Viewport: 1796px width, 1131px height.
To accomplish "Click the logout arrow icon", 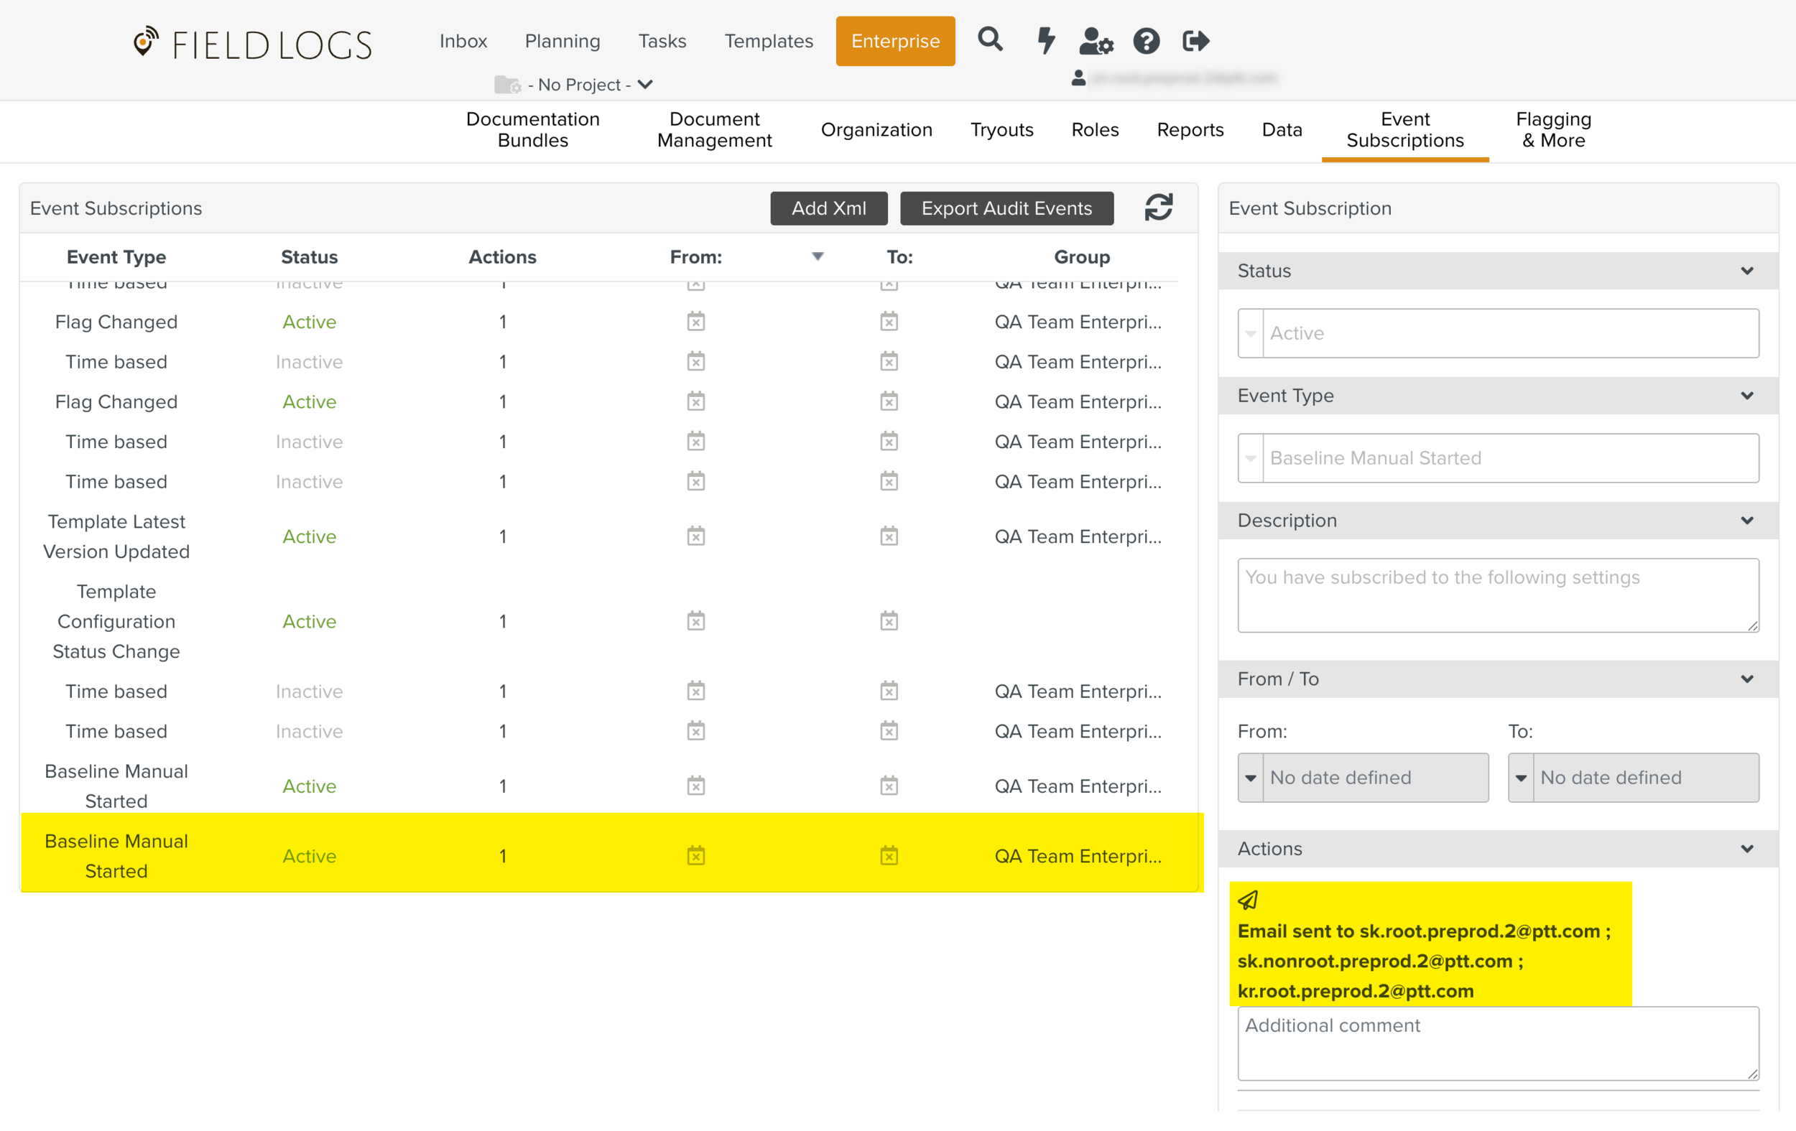I will click(x=1195, y=40).
